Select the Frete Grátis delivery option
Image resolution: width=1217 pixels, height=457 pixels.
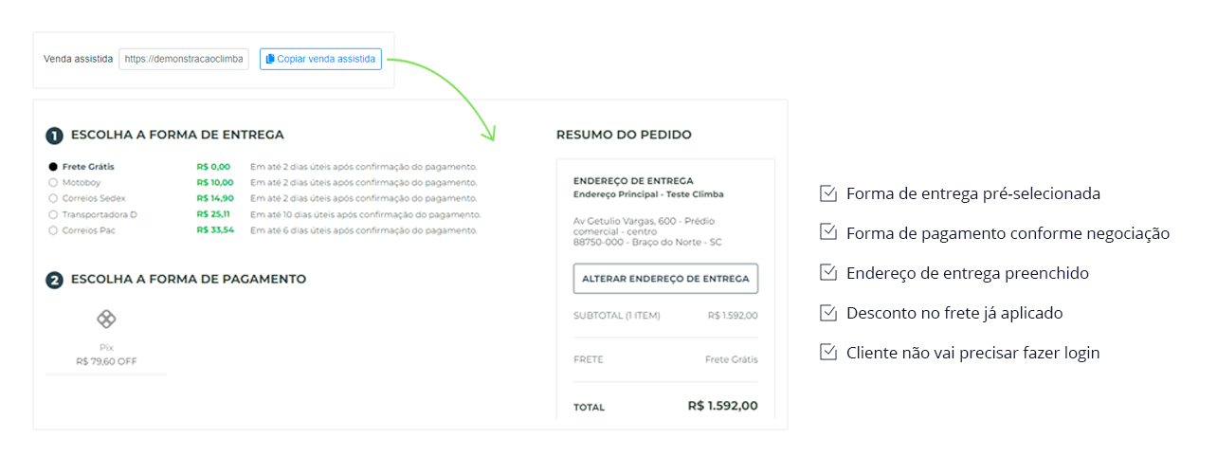(53, 167)
